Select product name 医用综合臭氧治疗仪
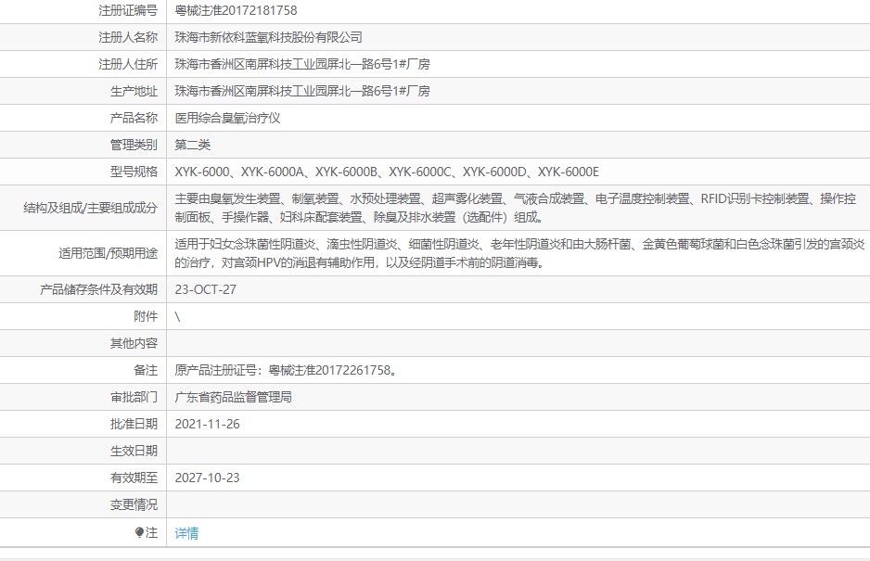The width and height of the screenshot is (870, 561). pyautogui.click(x=227, y=118)
